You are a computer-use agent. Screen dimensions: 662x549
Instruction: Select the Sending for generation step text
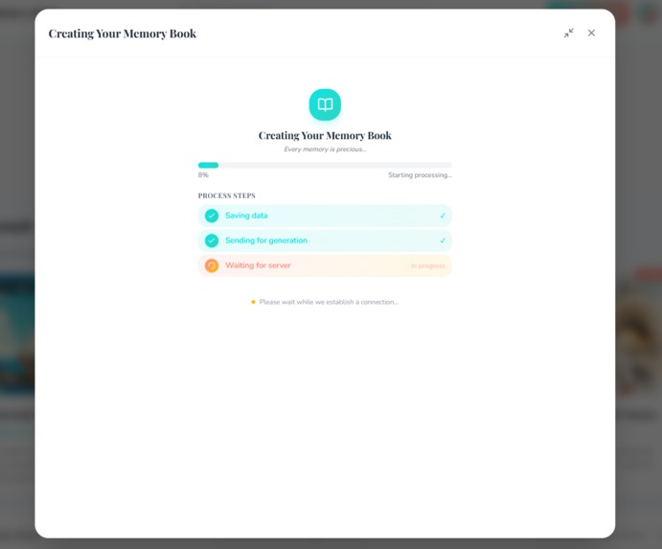click(266, 240)
